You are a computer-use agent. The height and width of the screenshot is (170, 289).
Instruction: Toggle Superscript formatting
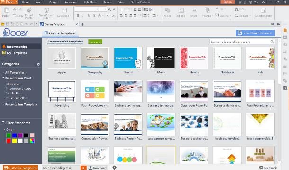pyautogui.click(x=108, y=16)
